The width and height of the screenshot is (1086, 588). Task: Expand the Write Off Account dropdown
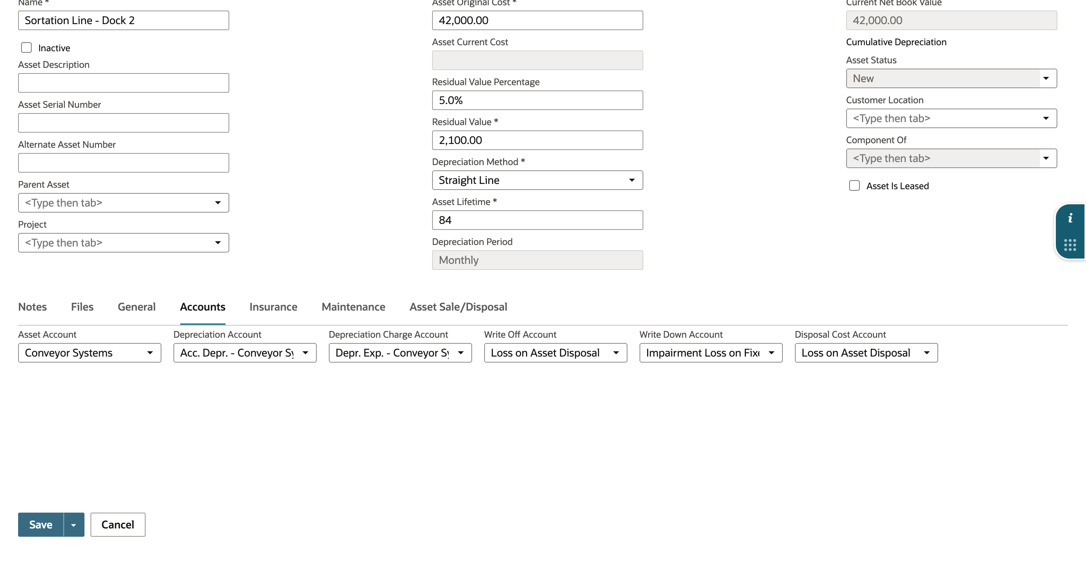point(616,353)
